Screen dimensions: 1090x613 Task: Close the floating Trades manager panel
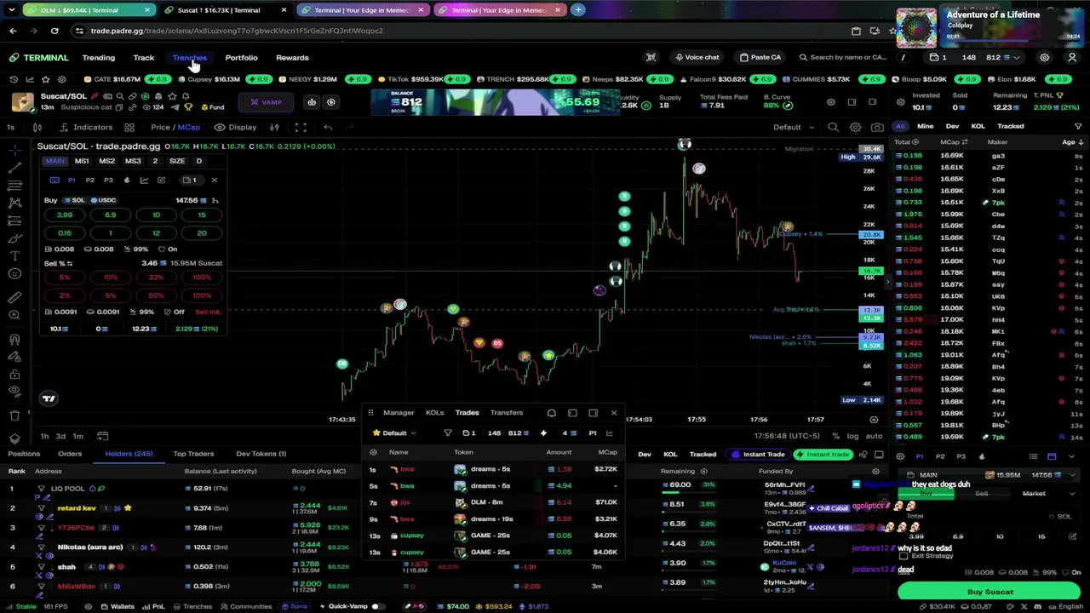click(x=613, y=413)
